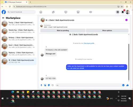The height and width of the screenshot is (107, 133).
Task: Click the voice clip microphone icon
Action: pos(41,85)
